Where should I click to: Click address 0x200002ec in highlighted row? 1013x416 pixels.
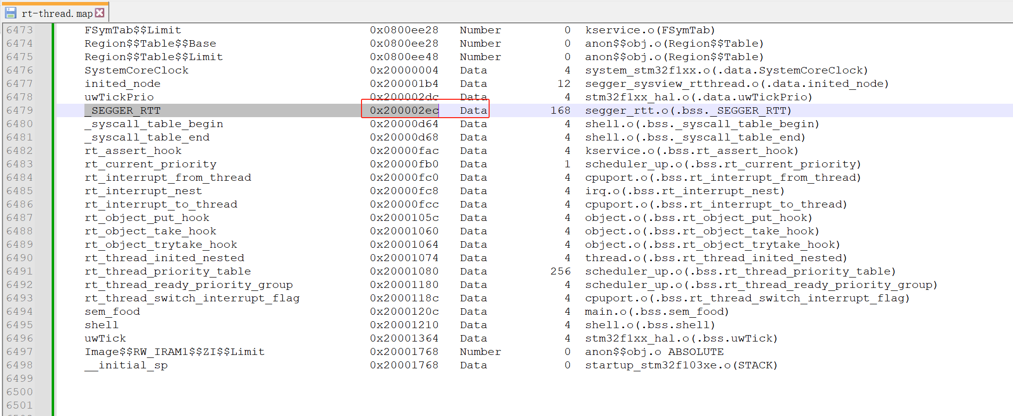pyautogui.click(x=404, y=110)
